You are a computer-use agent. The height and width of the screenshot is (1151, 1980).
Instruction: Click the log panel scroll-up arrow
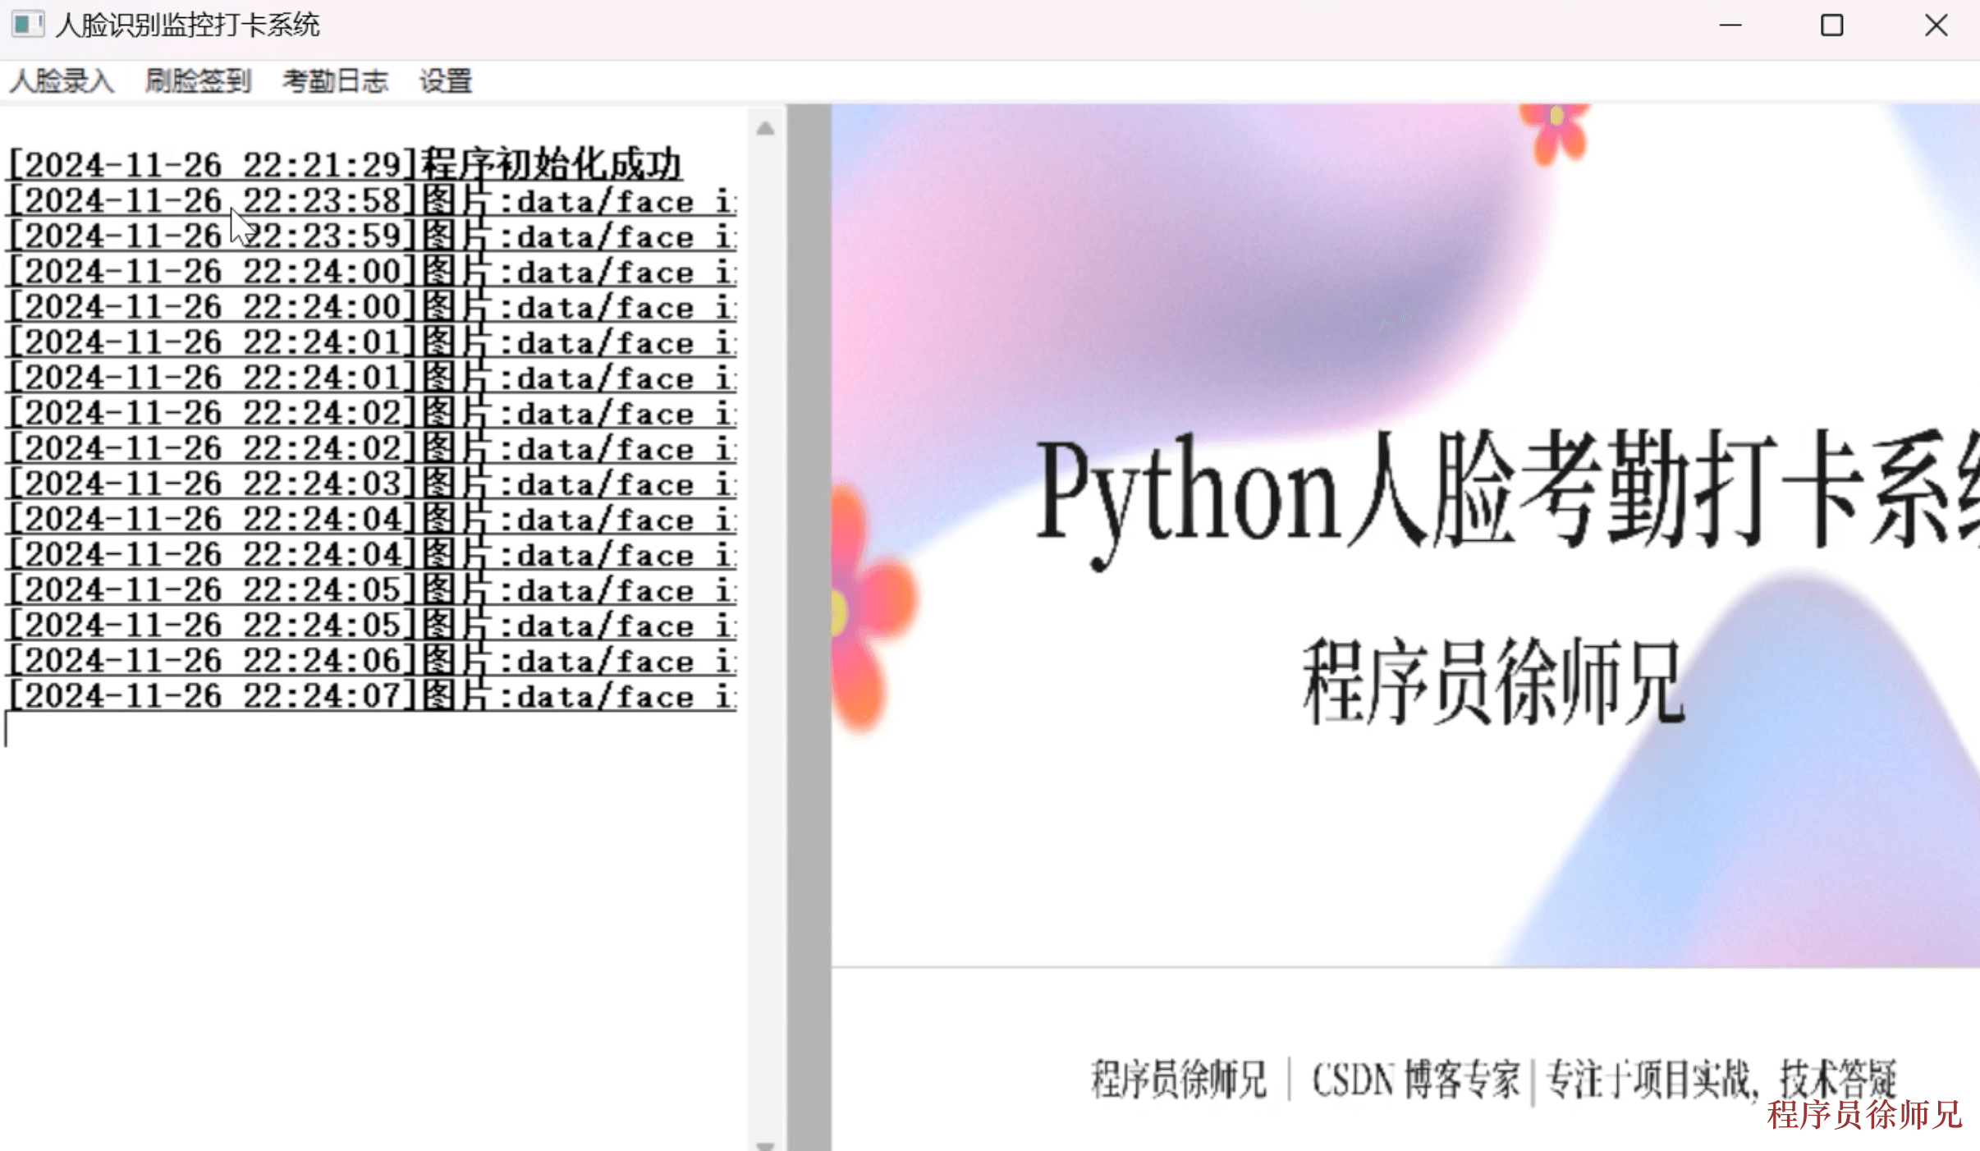[x=765, y=128]
